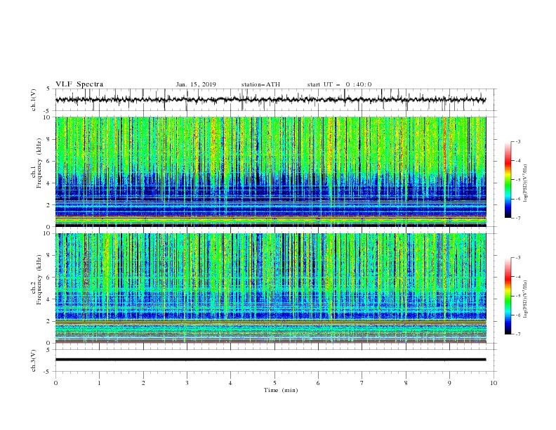Click the time axis tick label '0'
The image size is (556, 430).
(x=55, y=383)
